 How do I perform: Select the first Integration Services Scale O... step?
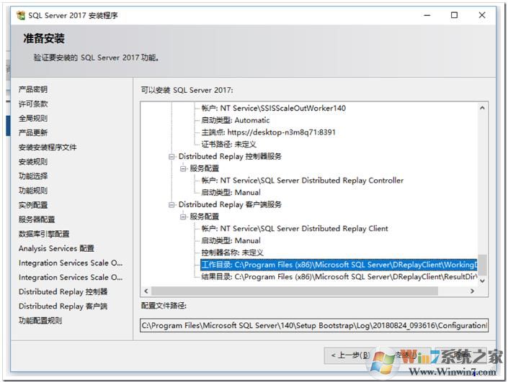click(71, 263)
